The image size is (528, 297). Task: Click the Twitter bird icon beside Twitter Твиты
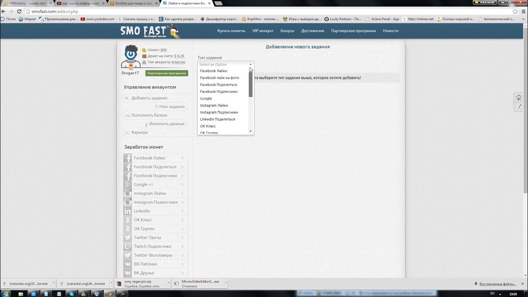click(127, 238)
